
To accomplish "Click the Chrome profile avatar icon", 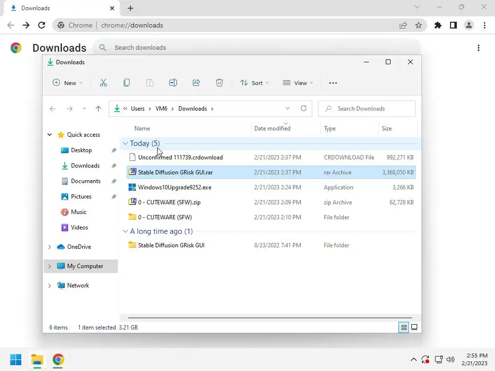I will pos(469,25).
